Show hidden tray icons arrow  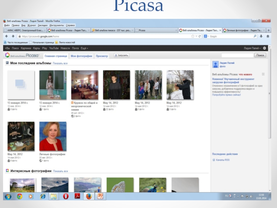(x=238, y=196)
